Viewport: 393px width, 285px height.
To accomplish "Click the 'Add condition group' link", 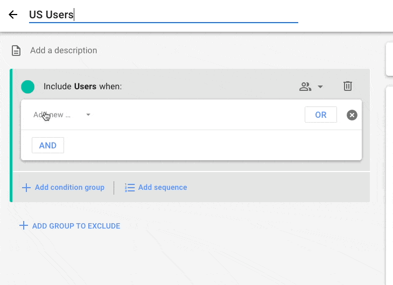I will (x=69, y=188).
